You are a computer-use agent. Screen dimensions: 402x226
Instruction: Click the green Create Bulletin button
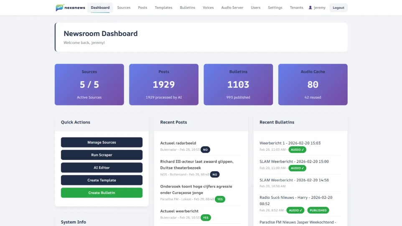(x=102, y=193)
